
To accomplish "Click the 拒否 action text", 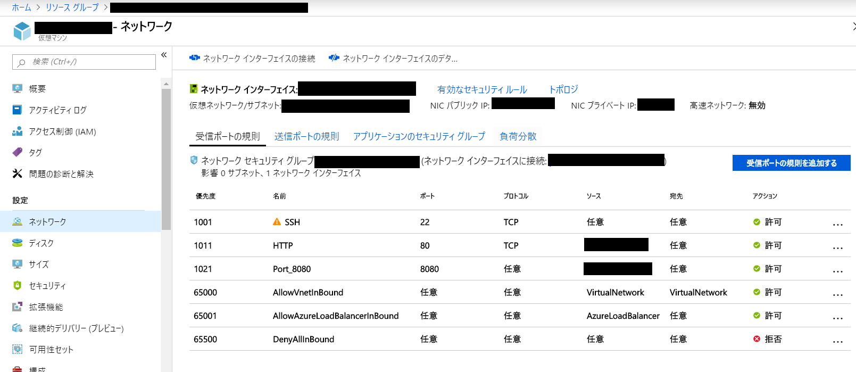I will 773,339.
